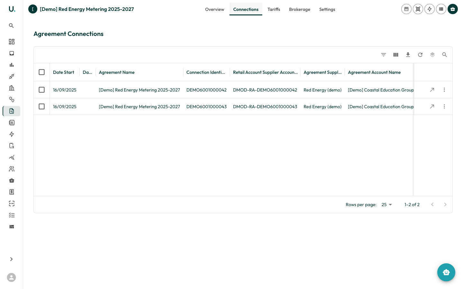Open the contact book icon in sidebar
This screenshot has height=289, width=463.
[12, 123]
